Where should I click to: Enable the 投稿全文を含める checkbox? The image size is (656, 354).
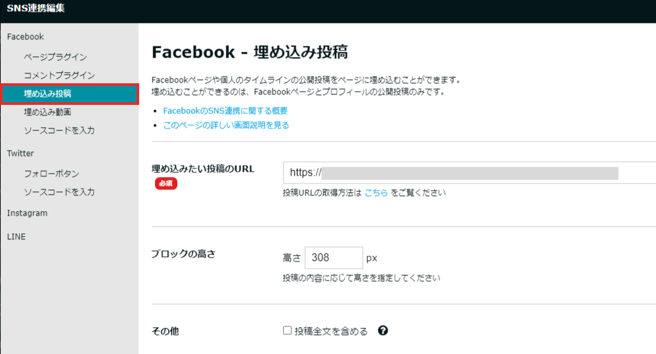[x=287, y=330]
